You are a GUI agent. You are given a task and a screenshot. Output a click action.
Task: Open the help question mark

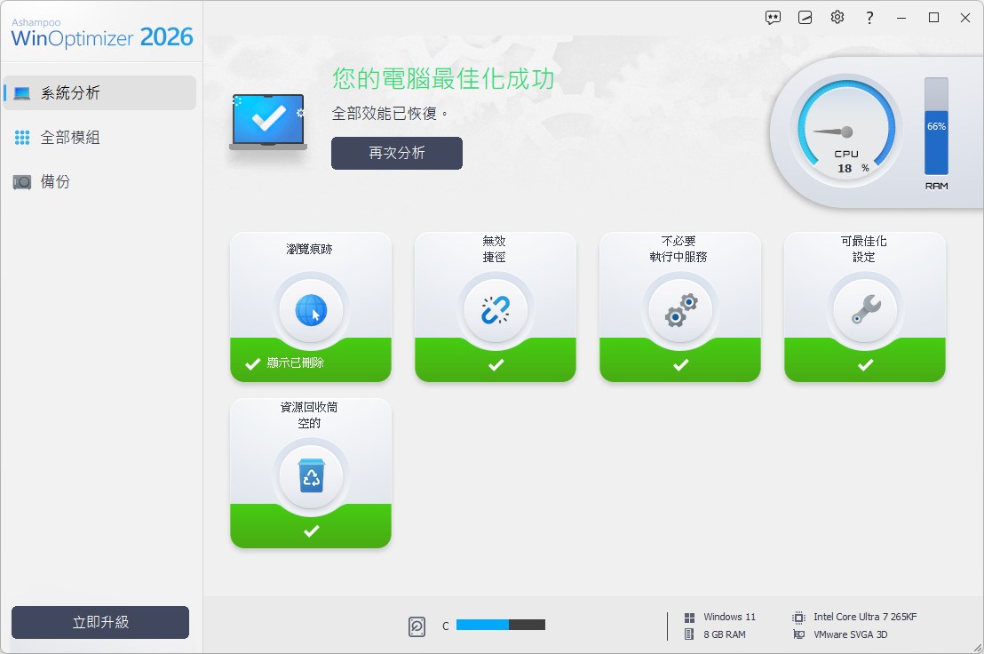pos(869,18)
